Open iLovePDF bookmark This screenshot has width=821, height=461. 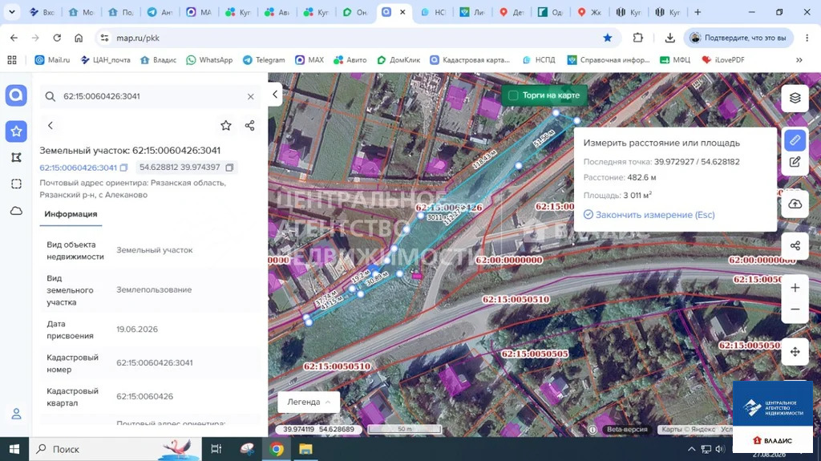[723, 59]
